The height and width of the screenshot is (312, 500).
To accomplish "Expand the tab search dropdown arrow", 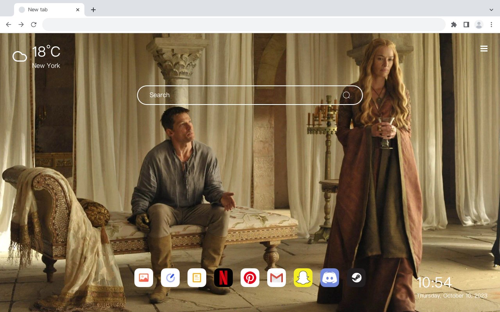I will (x=491, y=10).
